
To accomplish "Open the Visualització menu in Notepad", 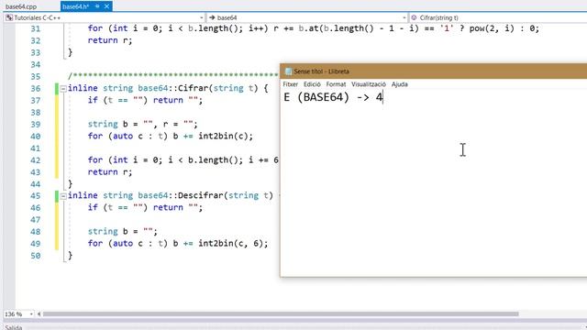I will [369, 84].
